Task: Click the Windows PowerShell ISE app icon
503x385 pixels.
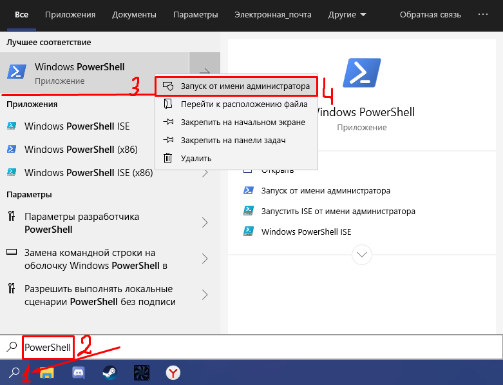Action: coord(12,126)
